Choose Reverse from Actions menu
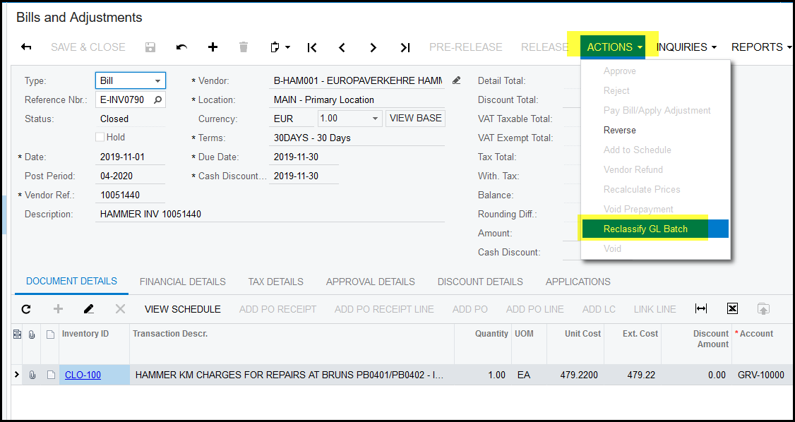Image resolution: width=795 pixels, height=422 pixels. tap(620, 130)
